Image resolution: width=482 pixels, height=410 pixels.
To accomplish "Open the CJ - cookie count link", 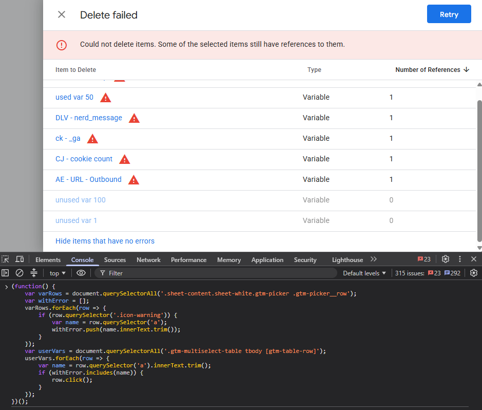I will pyautogui.click(x=84, y=159).
